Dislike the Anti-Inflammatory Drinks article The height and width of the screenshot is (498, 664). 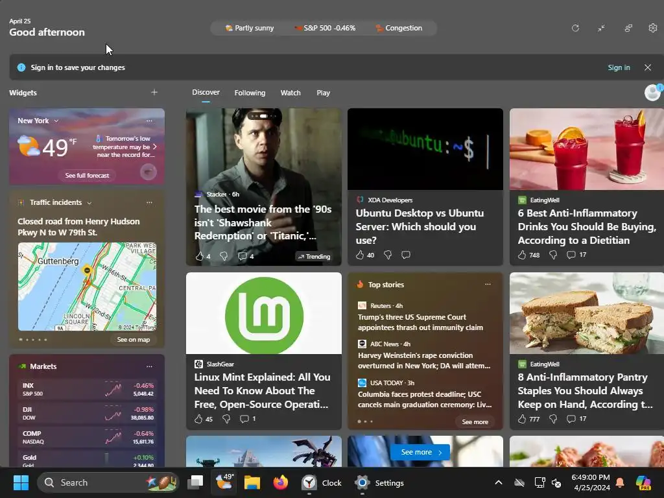point(553,255)
